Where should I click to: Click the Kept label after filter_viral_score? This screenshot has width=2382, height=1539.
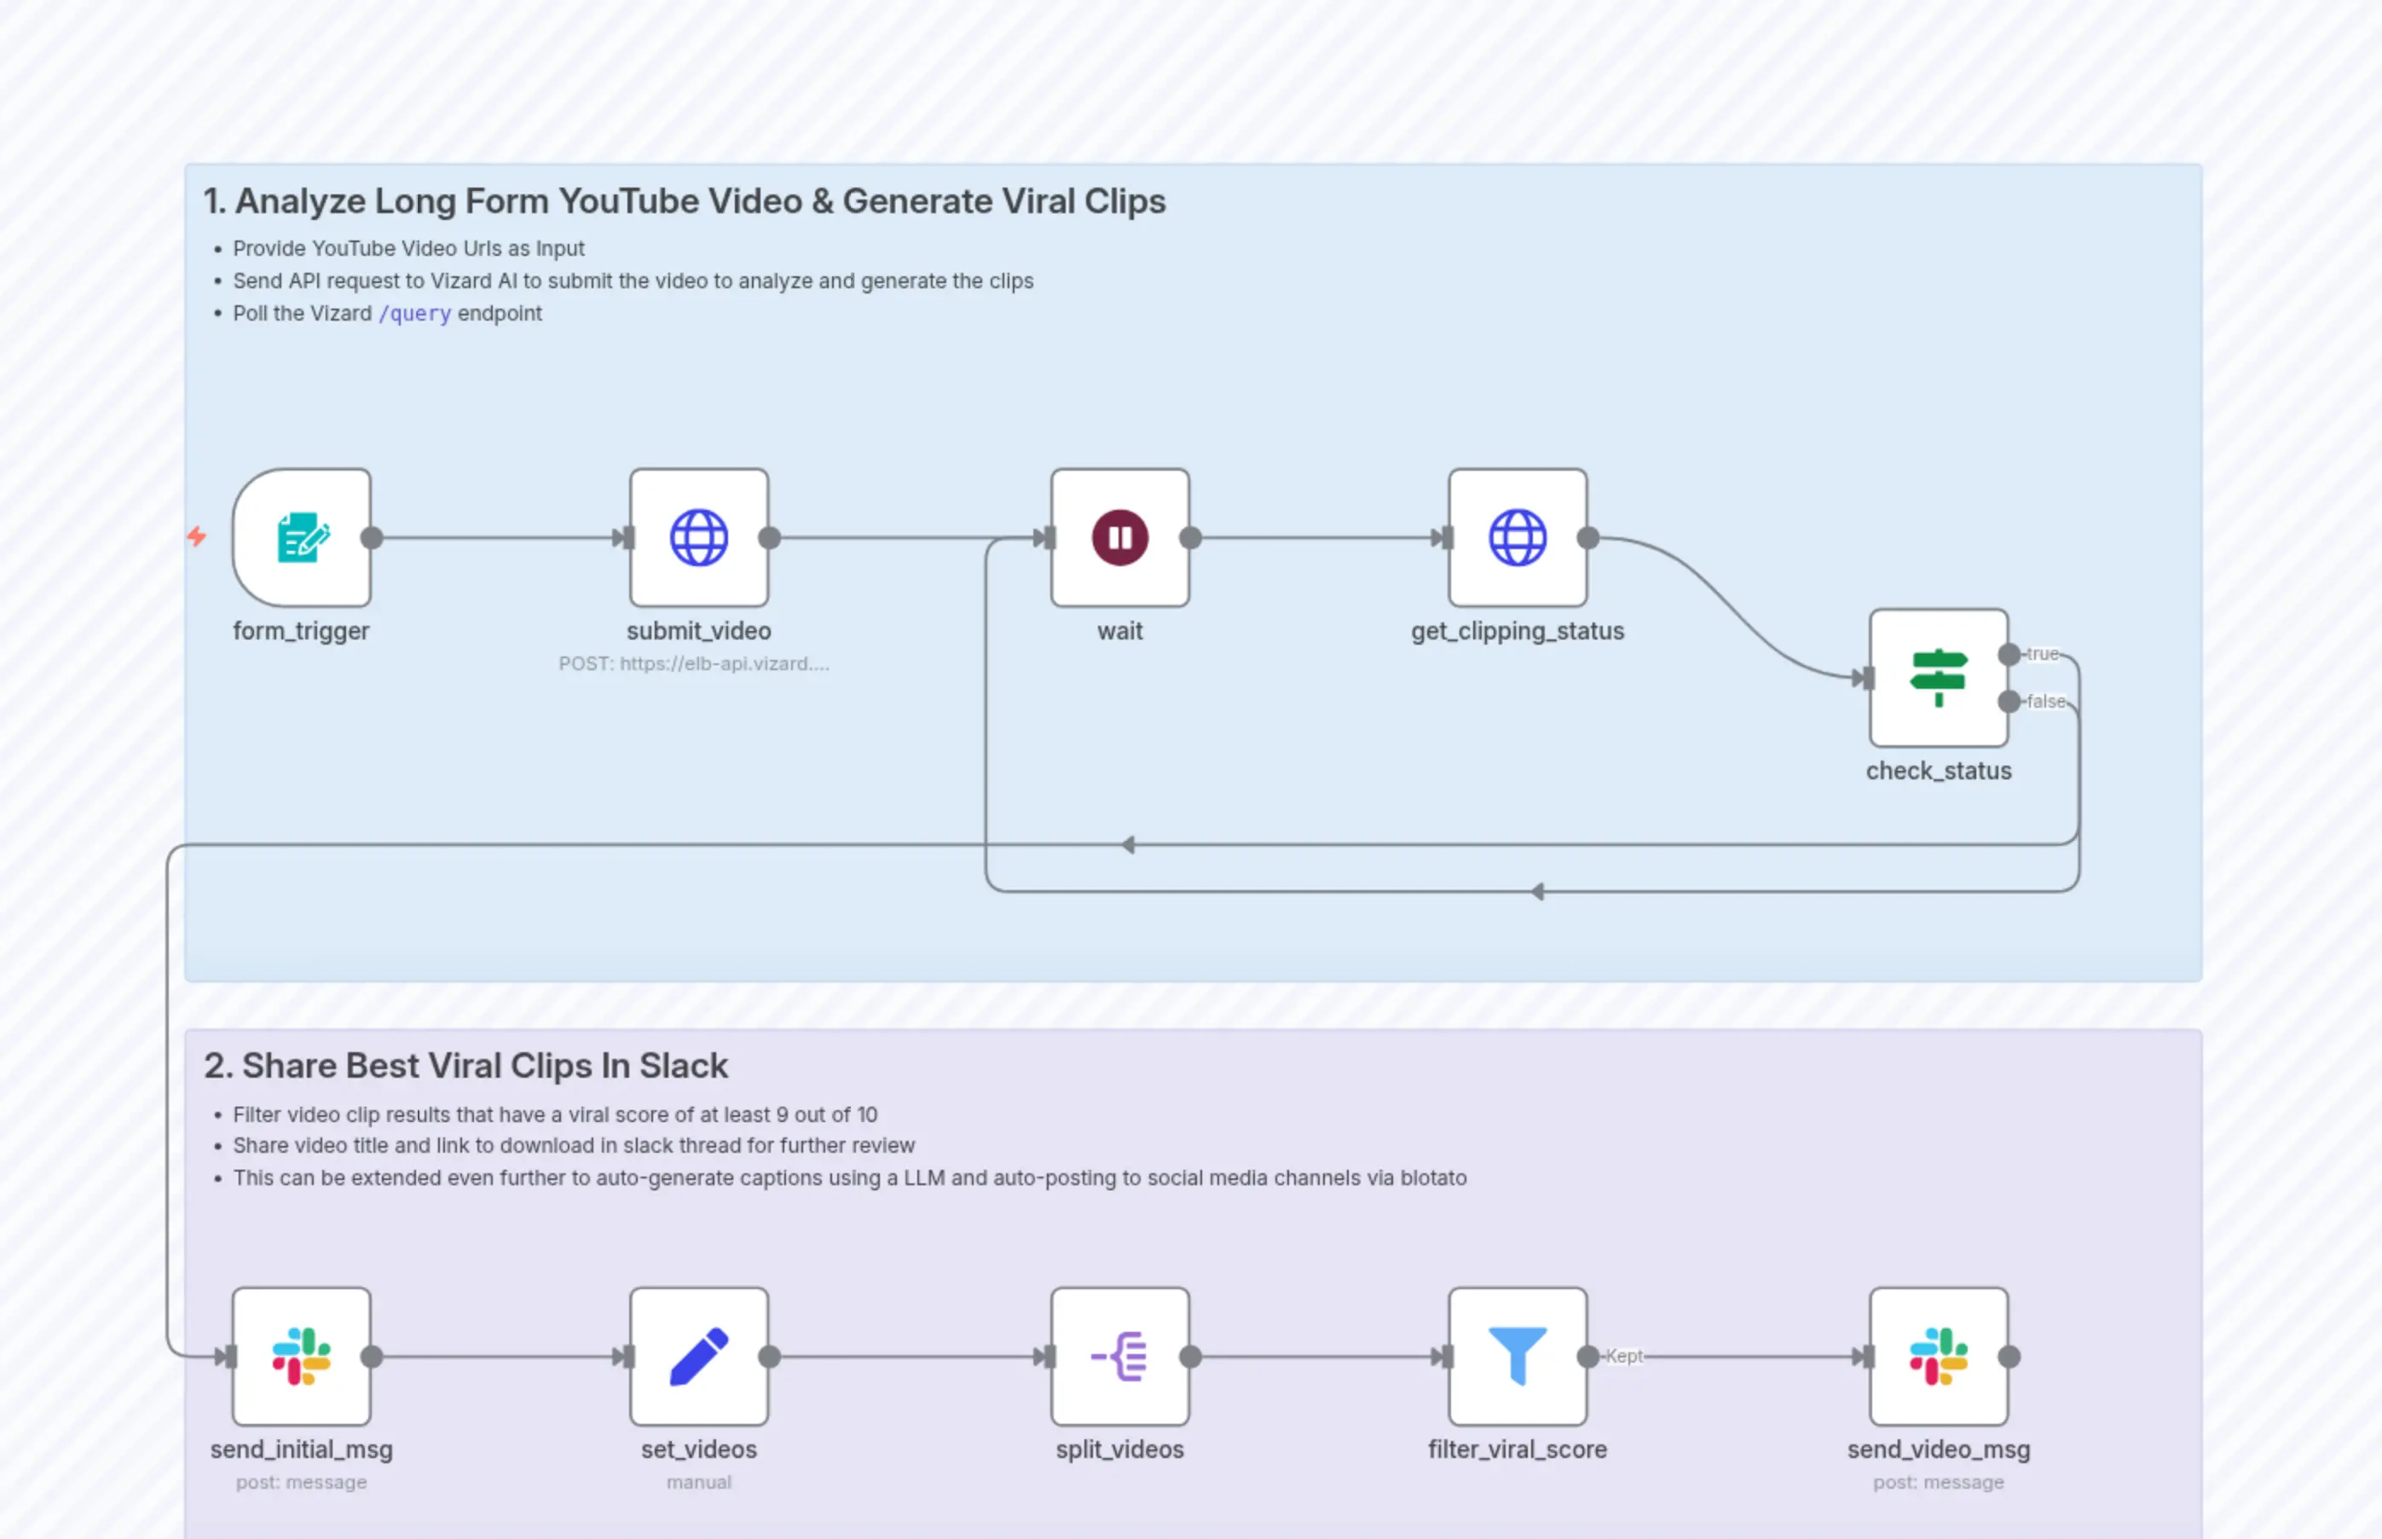[1625, 1357]
